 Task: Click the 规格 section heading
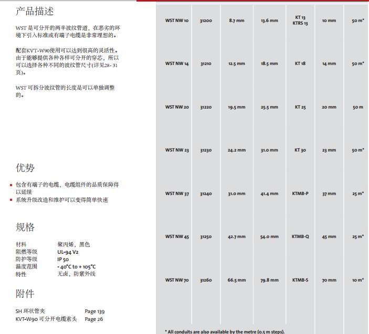pyautogui.click(x=25, y=227)
